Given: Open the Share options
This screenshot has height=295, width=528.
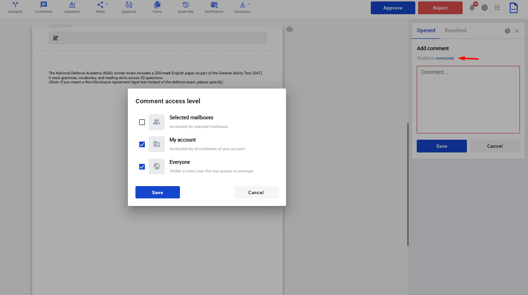Looking at the screenshot, I should (100, 8).
